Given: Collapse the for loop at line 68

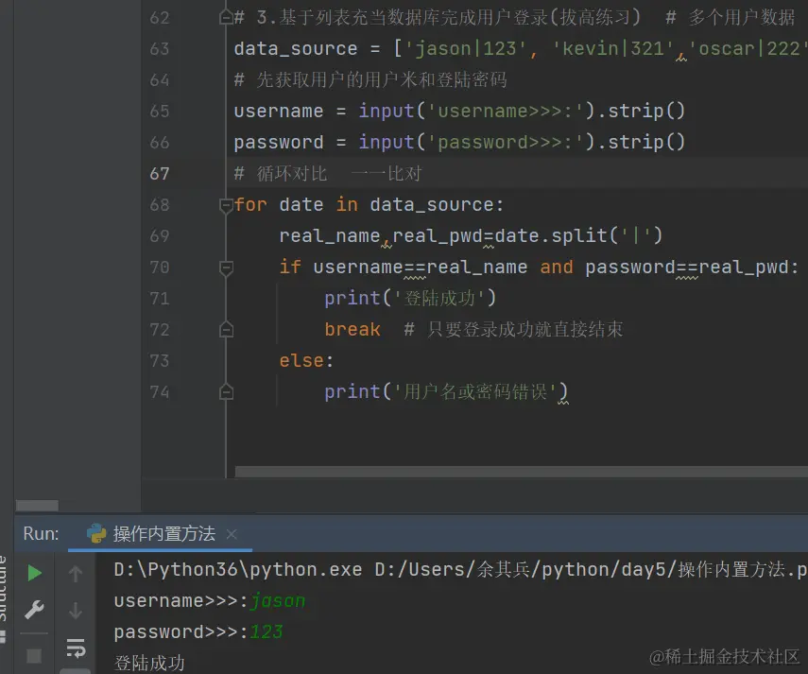Looking at the screenshot, I should click(x=226, y=205).
